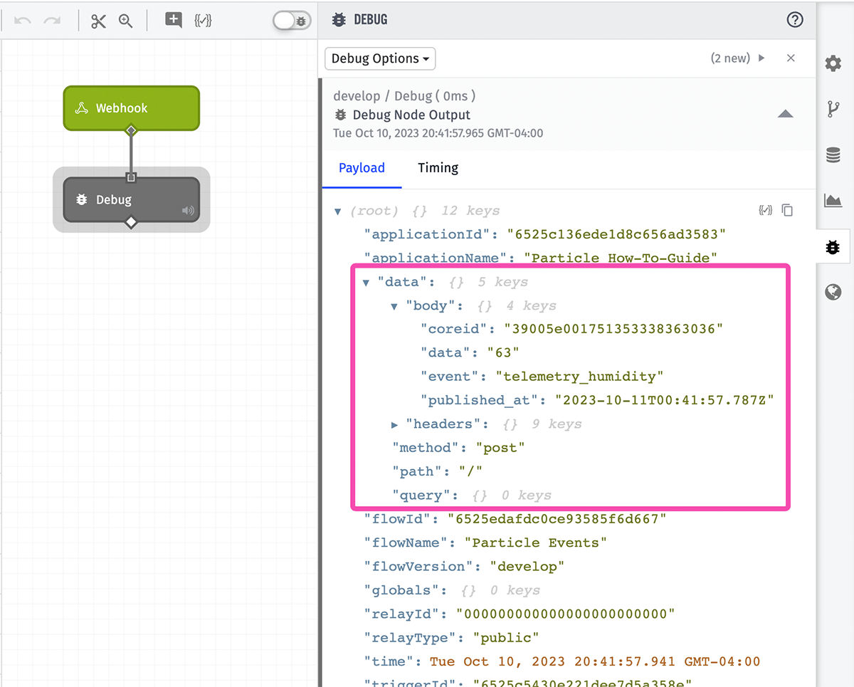Open the globals globe sidebar icon
Image resolution: width=854 pixels, height=687 pixels.
click(x=833, y=292)
